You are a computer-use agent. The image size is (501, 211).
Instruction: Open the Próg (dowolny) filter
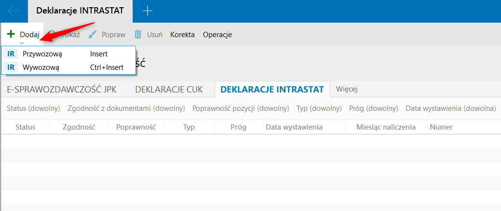pyautogui.click(x=374, y=108)
